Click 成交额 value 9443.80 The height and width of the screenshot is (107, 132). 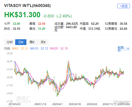[71, 27]
